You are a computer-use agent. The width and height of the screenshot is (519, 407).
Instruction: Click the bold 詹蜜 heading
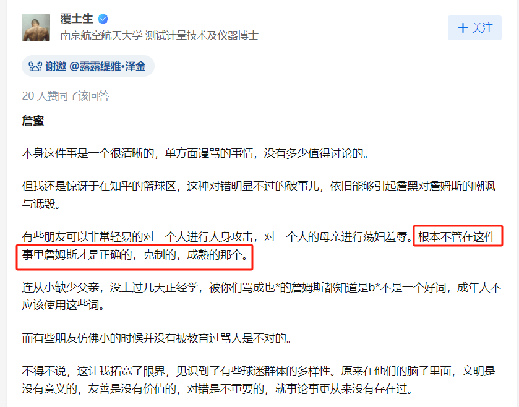point(33,121)
